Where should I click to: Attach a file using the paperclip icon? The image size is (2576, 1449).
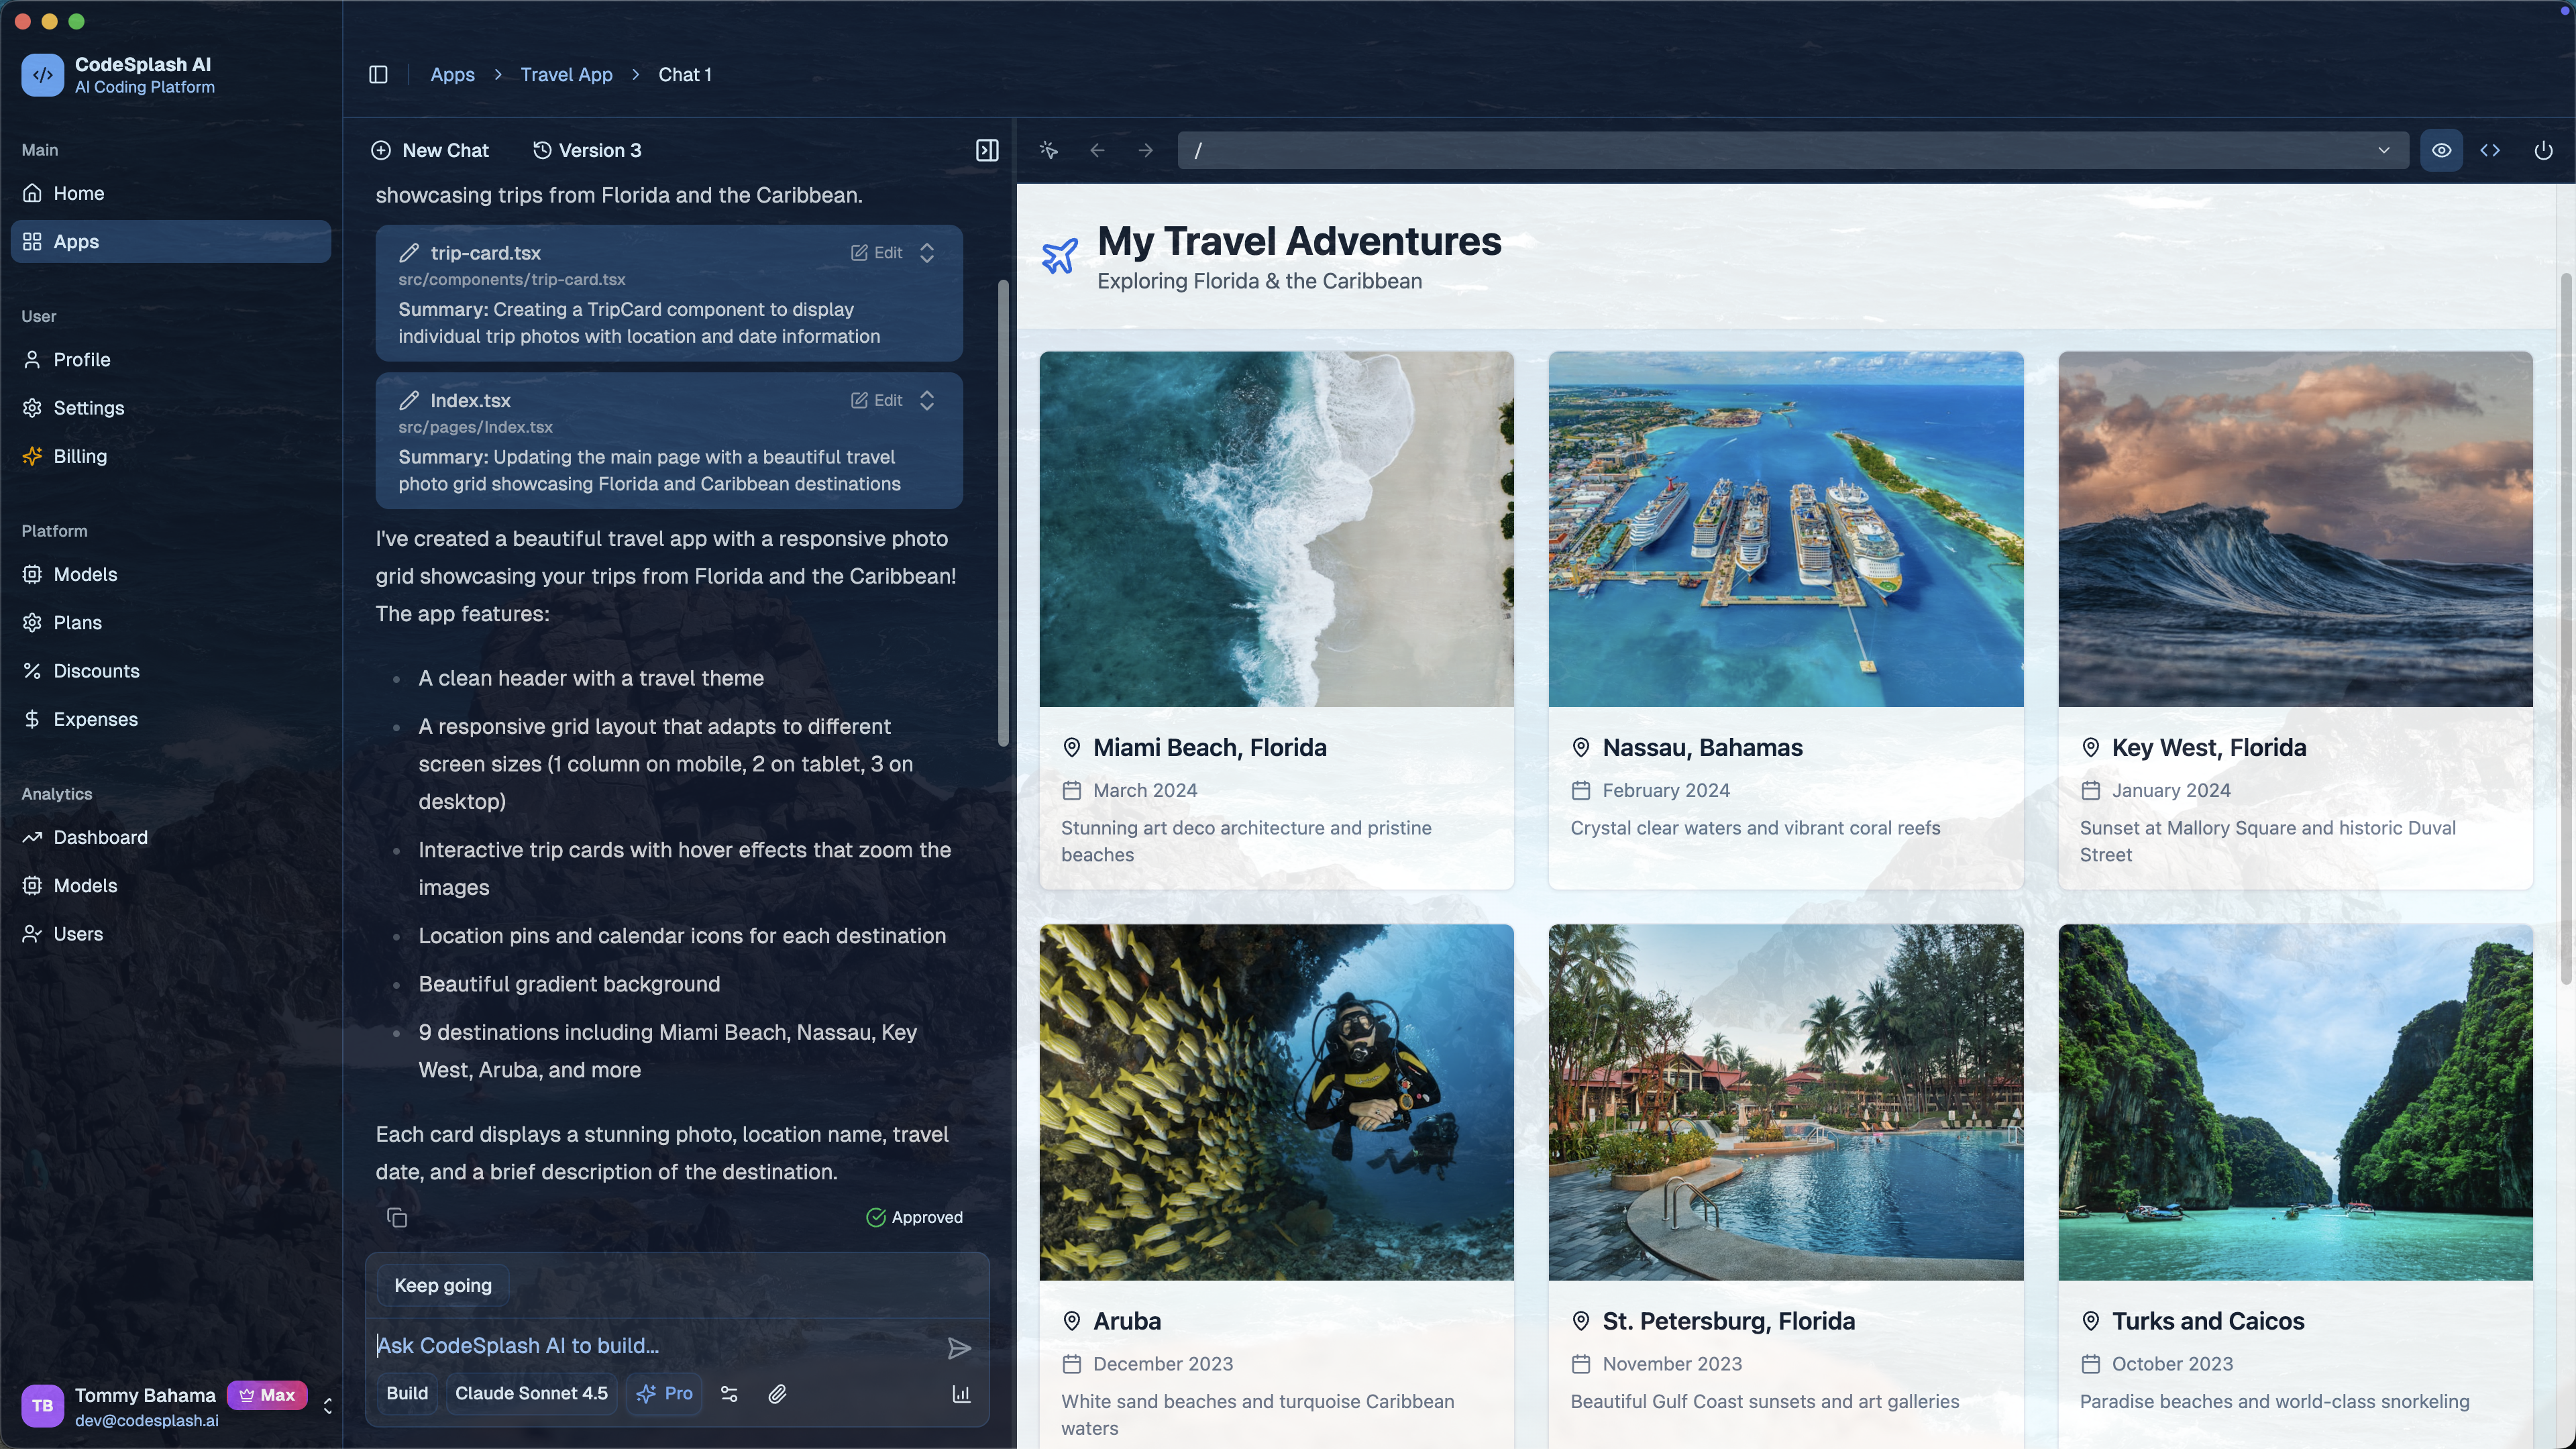click(x=777, y=1393)
